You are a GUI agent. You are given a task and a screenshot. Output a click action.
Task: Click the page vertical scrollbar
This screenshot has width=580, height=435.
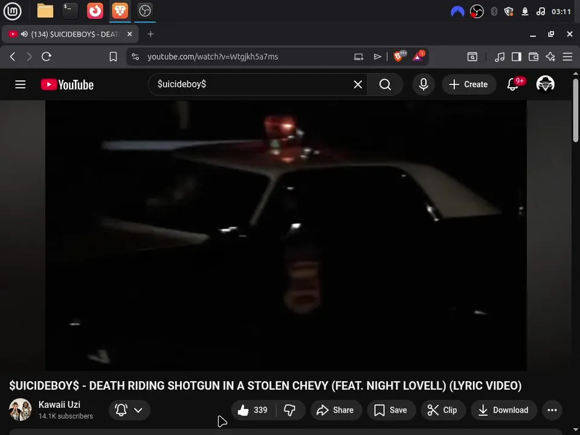tap(576, 110)
